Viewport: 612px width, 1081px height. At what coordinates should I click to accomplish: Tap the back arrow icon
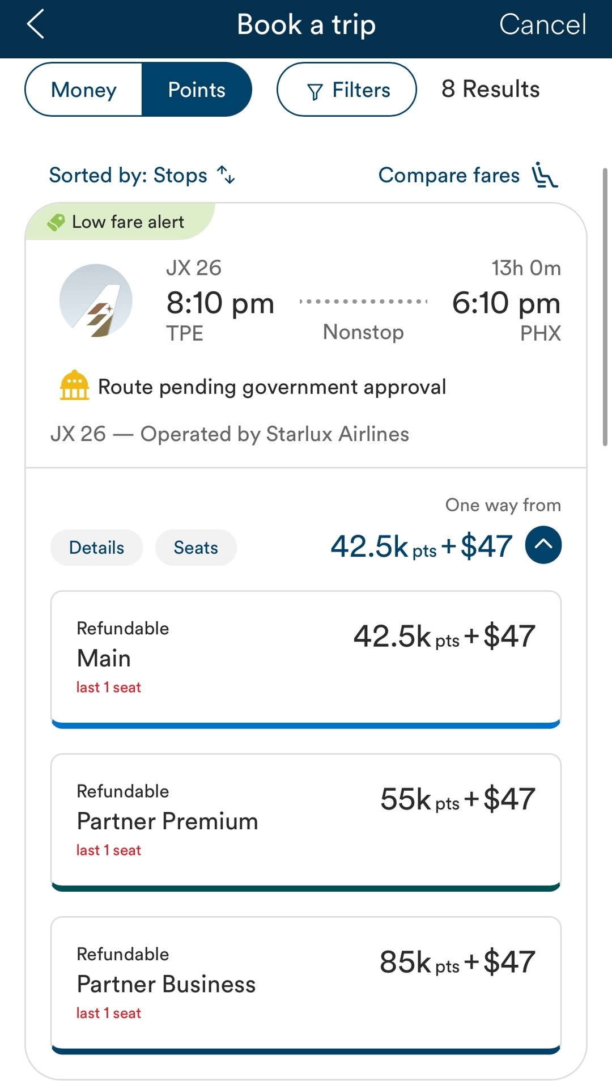pos(35,25)
